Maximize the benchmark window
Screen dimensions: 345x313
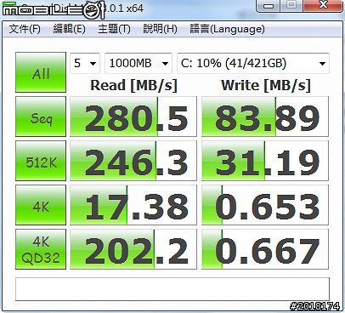point(291,5)
